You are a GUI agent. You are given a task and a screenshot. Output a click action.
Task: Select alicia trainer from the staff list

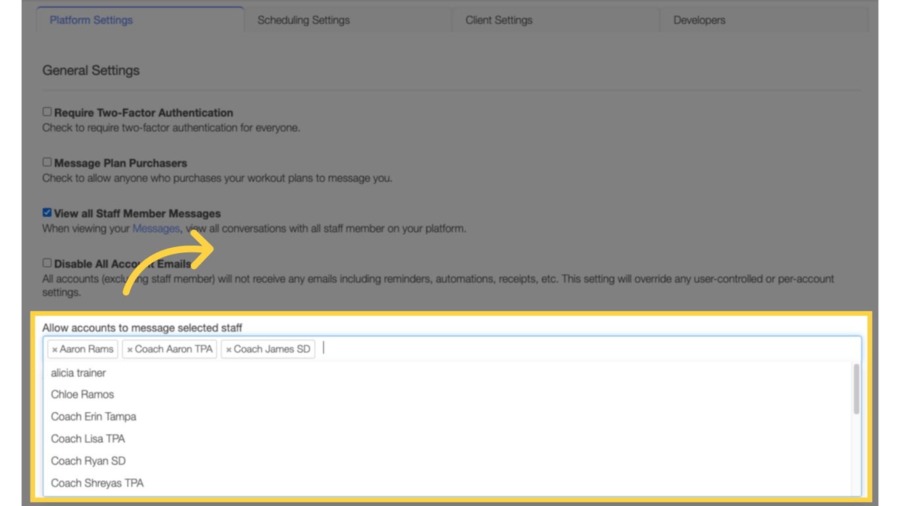pyautogui.click(x=448, y=373)
